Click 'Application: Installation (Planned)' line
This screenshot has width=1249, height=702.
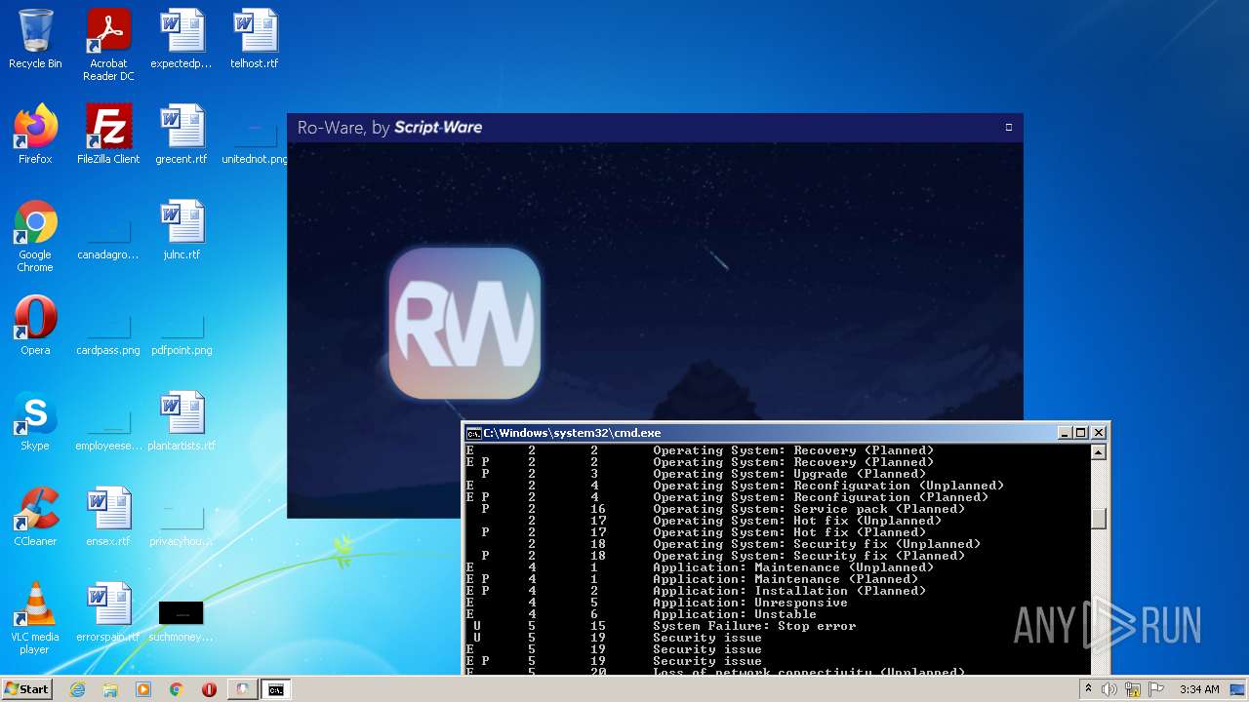point(789,591)
